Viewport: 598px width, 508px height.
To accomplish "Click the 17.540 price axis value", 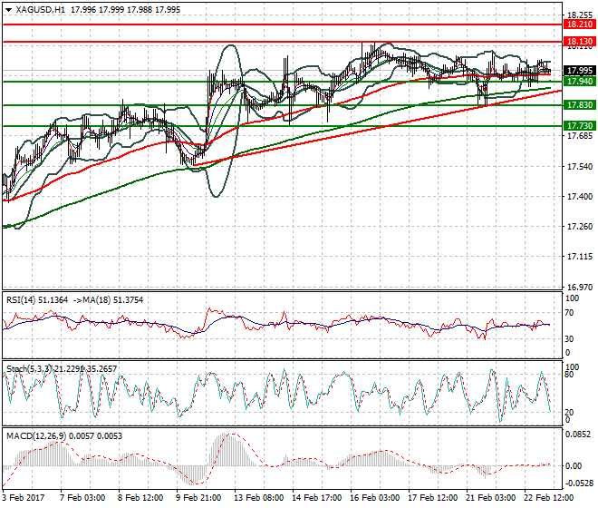I will click(580, 167).
